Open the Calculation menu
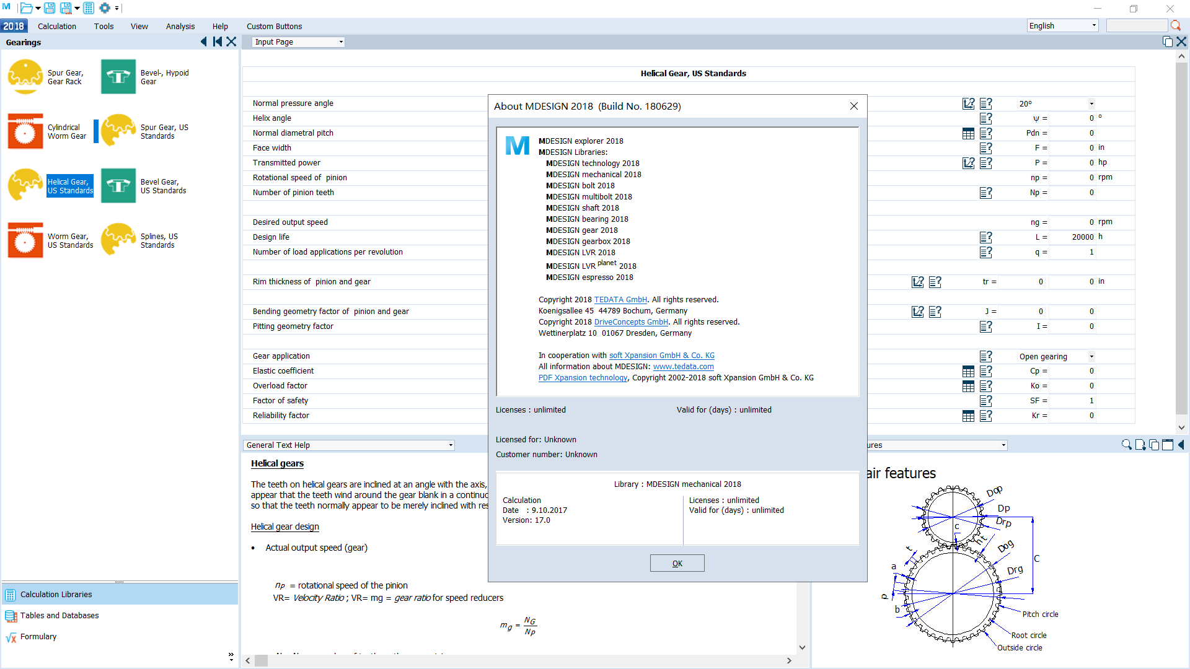The image size is (1190, 669). click(x=57, y=26)
